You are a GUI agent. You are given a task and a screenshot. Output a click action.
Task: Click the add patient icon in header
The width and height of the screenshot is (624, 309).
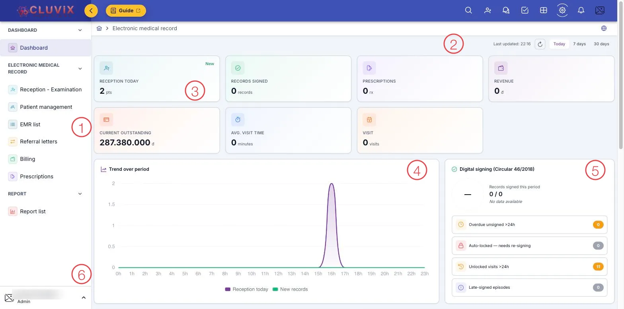[x=487, y=11]
